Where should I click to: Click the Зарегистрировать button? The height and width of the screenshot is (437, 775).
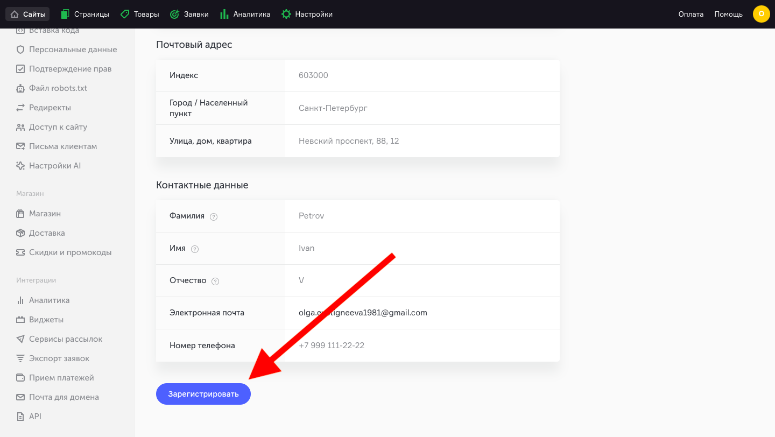[203, 394]
